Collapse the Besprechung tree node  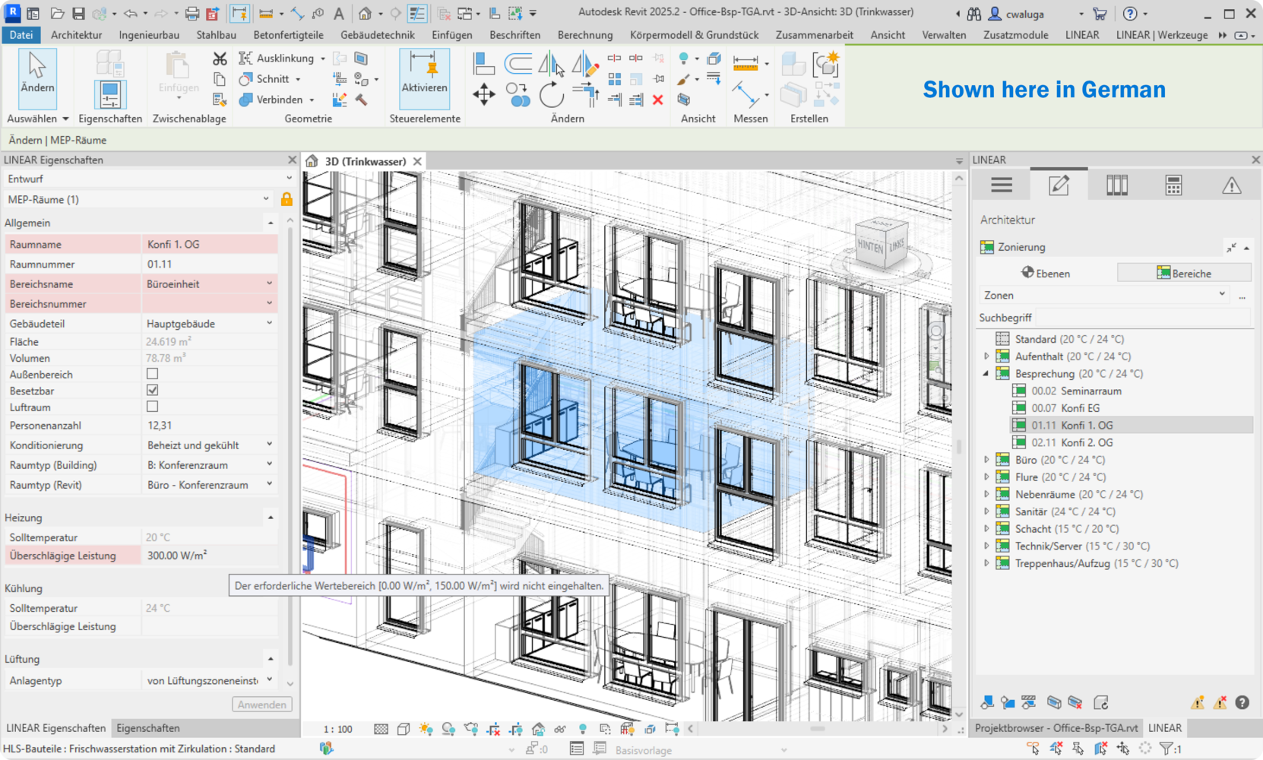[x=986, y=374]
